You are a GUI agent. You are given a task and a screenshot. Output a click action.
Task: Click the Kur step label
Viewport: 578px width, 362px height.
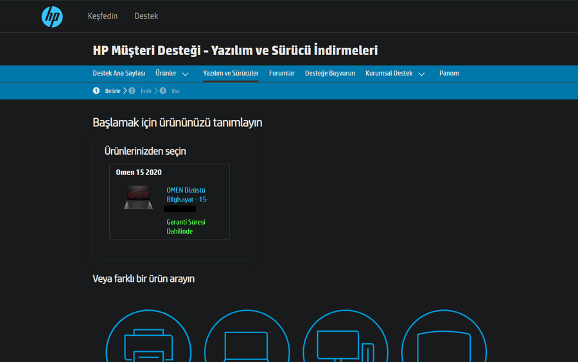tap(176, 91)
